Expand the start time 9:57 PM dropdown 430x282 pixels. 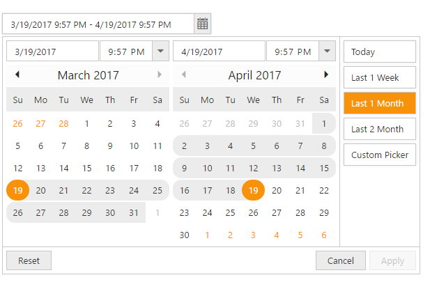coord(161,51)
